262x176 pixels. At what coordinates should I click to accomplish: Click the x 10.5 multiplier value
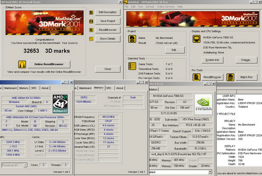pos(13,147)
